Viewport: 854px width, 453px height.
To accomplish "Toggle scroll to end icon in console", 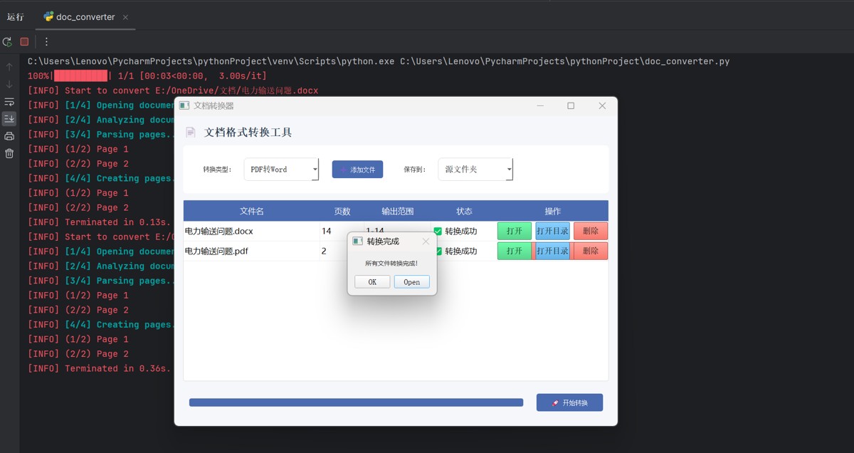I will pos(9,119).
